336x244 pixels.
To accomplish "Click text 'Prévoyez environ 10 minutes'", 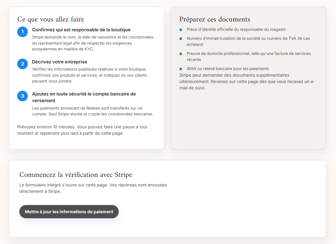I will point(82,130).
